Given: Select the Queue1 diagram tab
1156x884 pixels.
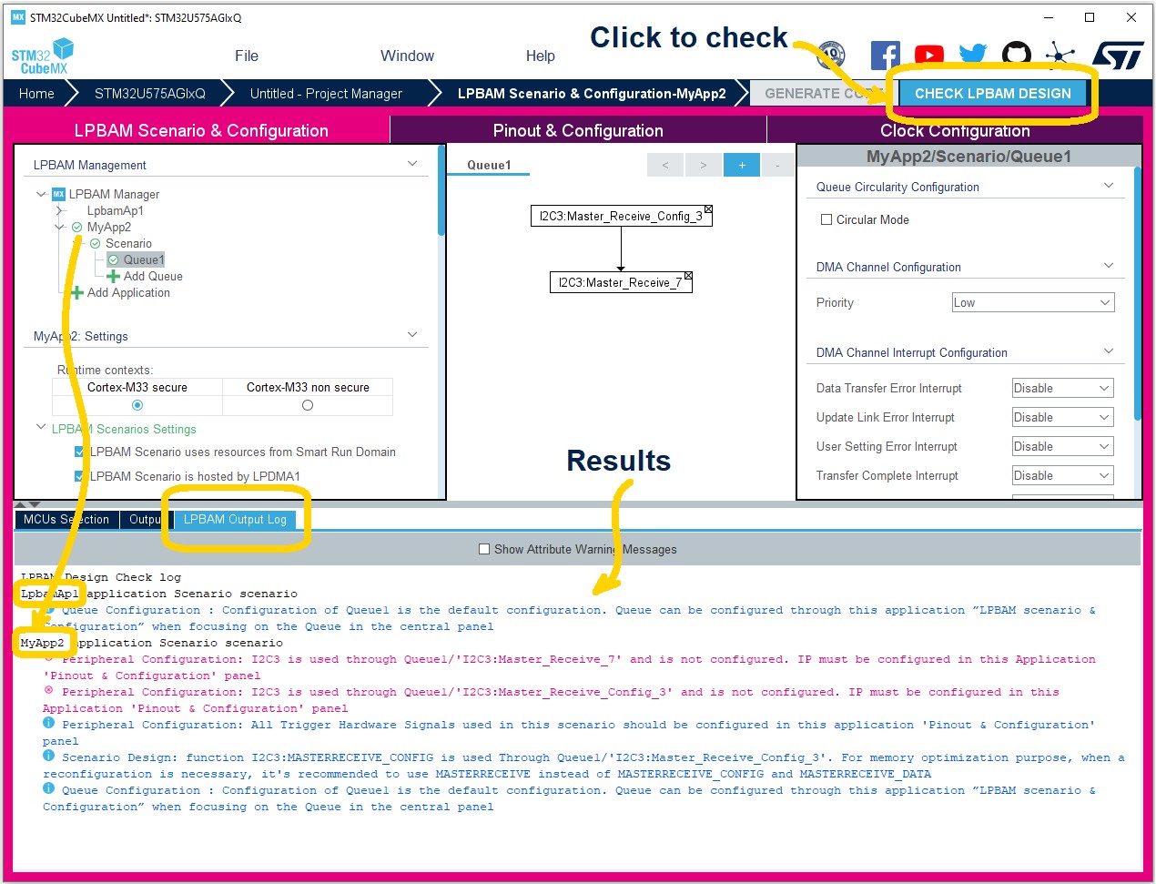Looking at the screenshot, I should pos(489,165).
